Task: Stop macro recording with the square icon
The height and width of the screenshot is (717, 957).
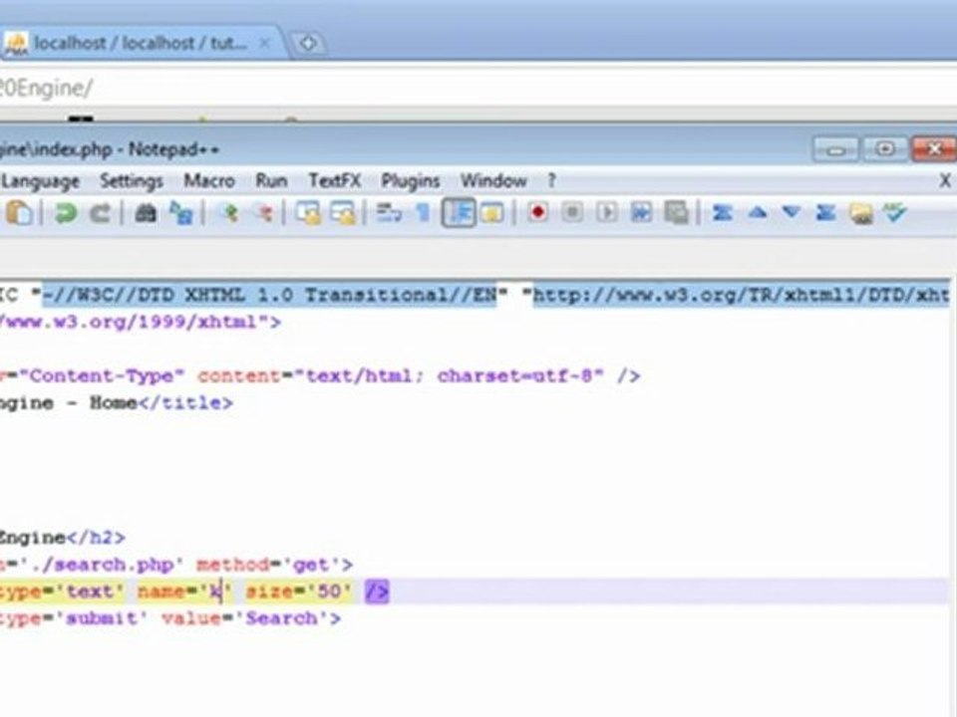Action: coord(572,213)
